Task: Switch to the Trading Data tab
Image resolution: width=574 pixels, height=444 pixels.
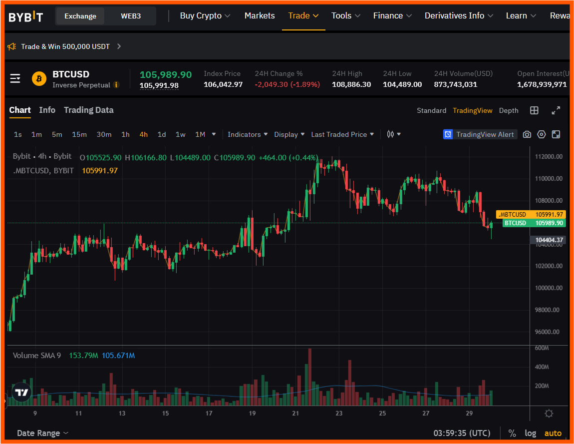Action: pyautogui.click(x=88, y=110)
